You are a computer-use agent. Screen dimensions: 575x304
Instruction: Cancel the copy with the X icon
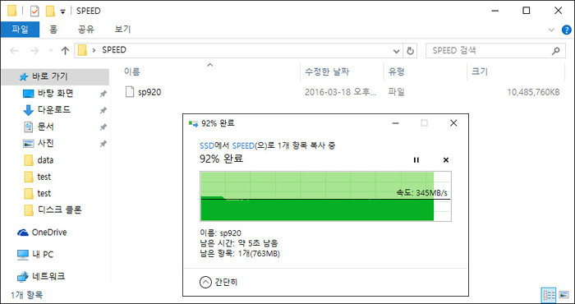point(446,160)
